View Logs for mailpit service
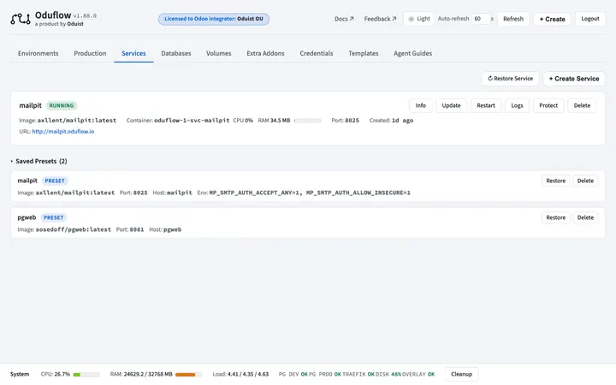The height and width of the screenshot is (385, 616). 517,106
